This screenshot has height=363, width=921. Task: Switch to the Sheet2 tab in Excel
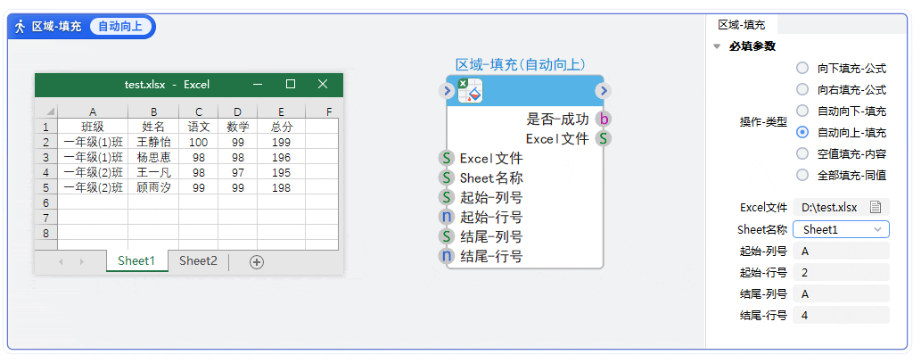point(199,260)
